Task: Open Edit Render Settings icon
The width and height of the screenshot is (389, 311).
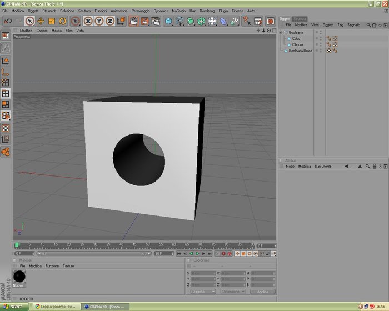Action: [156, 21]
